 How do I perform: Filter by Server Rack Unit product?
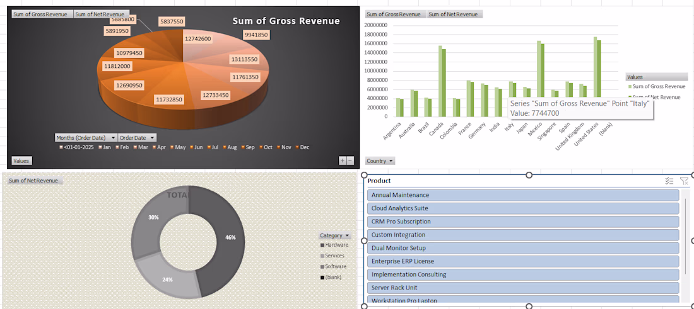(523, 288)
